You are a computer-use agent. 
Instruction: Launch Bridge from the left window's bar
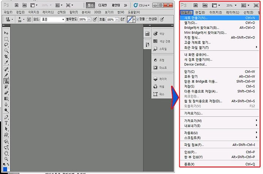(16, 5)
